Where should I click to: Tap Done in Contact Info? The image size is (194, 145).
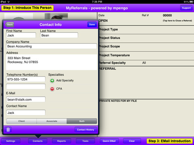92,25
